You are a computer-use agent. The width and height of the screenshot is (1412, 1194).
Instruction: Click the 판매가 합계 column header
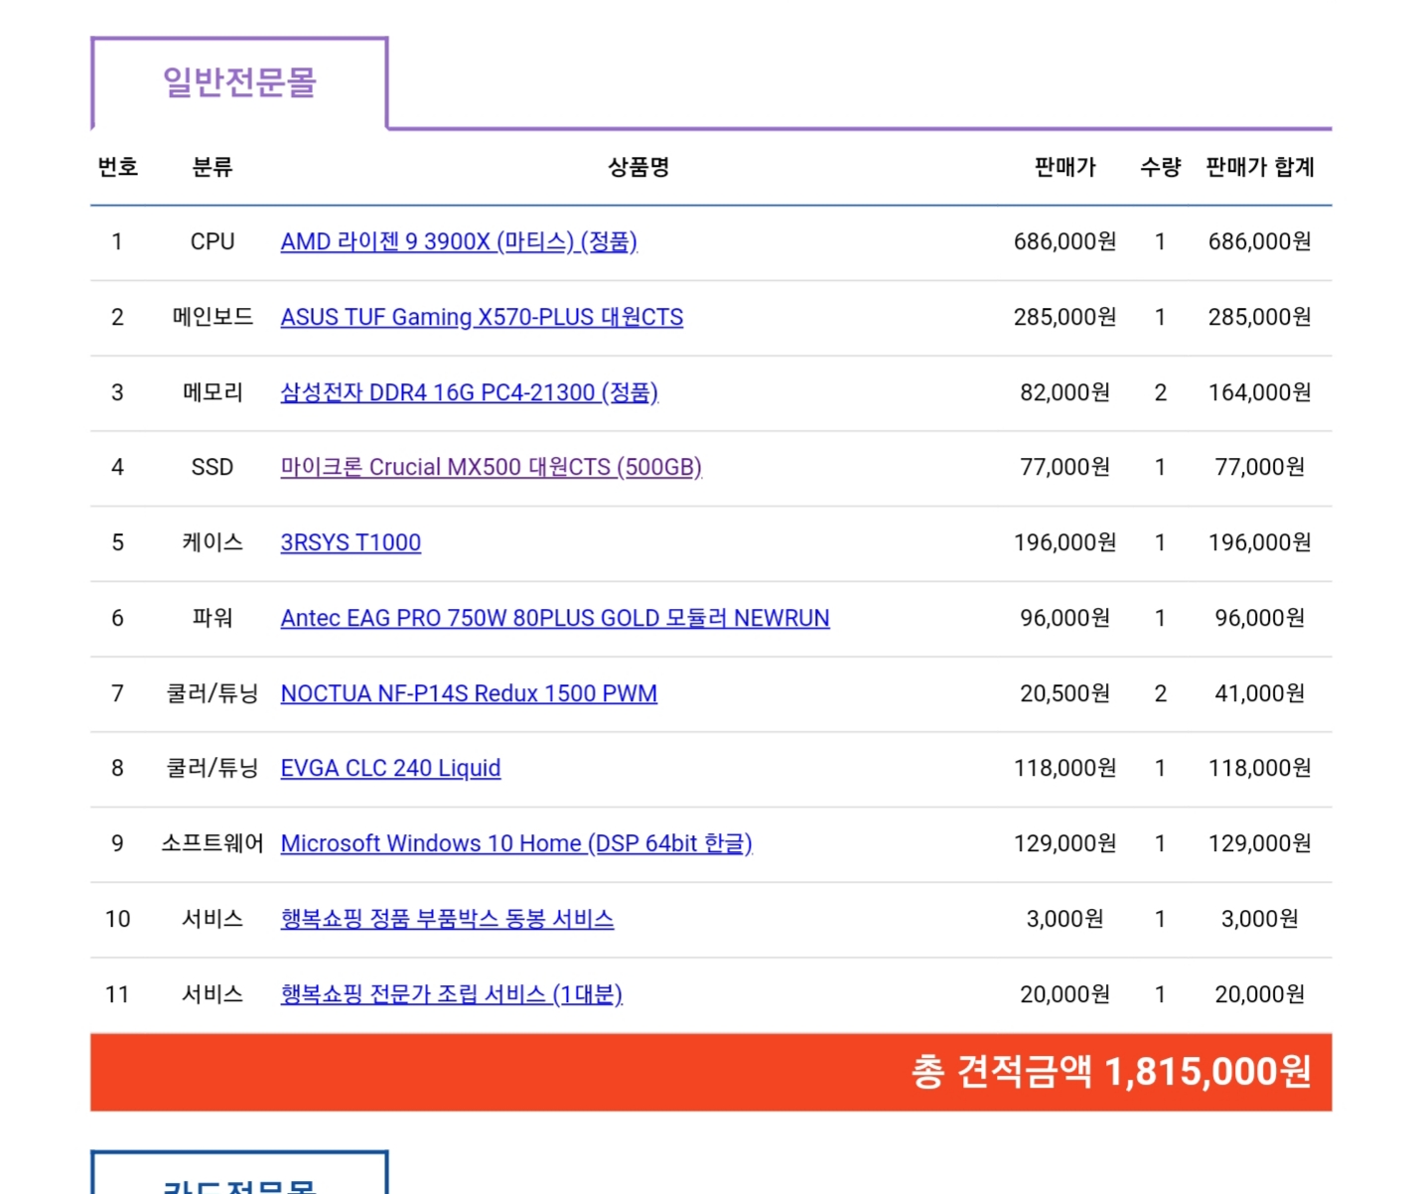pyautogui.click(x=1259, y=167)
